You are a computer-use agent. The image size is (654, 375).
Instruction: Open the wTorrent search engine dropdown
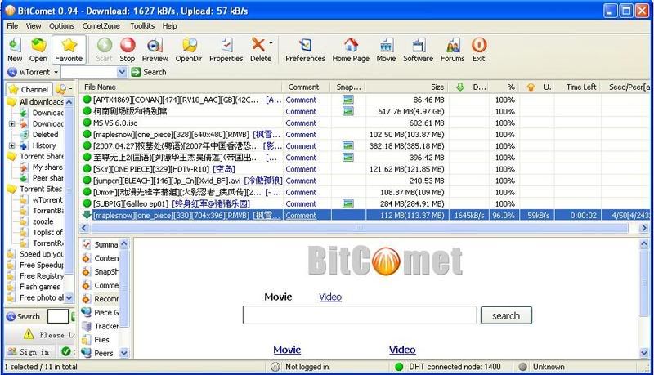click(56, 72)
